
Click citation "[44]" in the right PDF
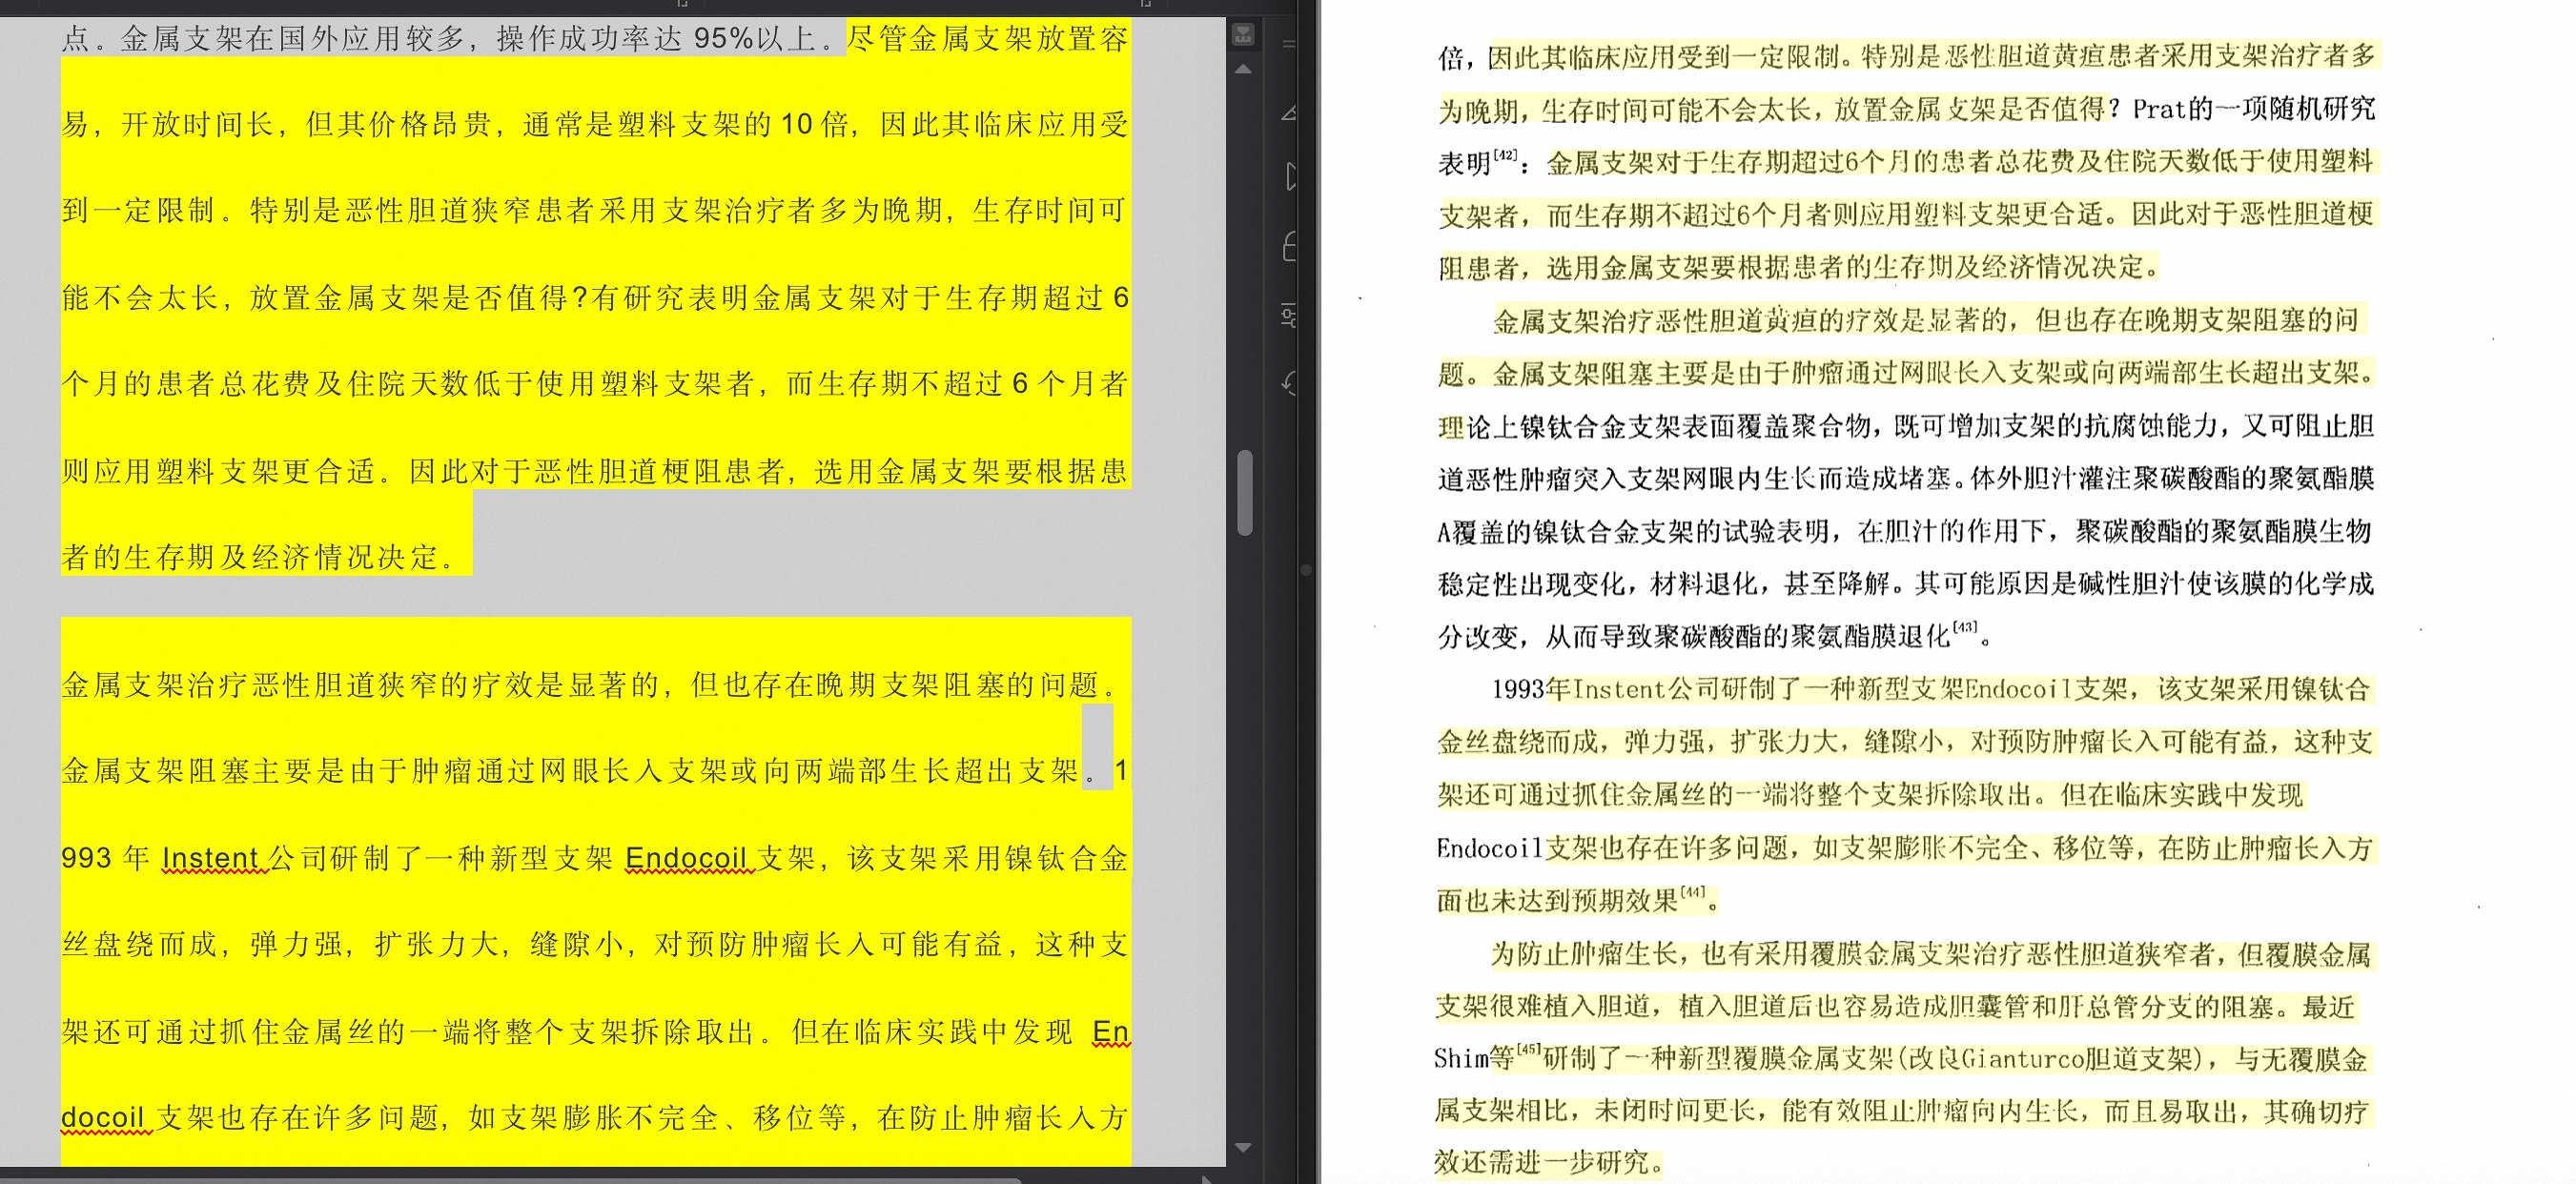click(x=1692, y=892)
